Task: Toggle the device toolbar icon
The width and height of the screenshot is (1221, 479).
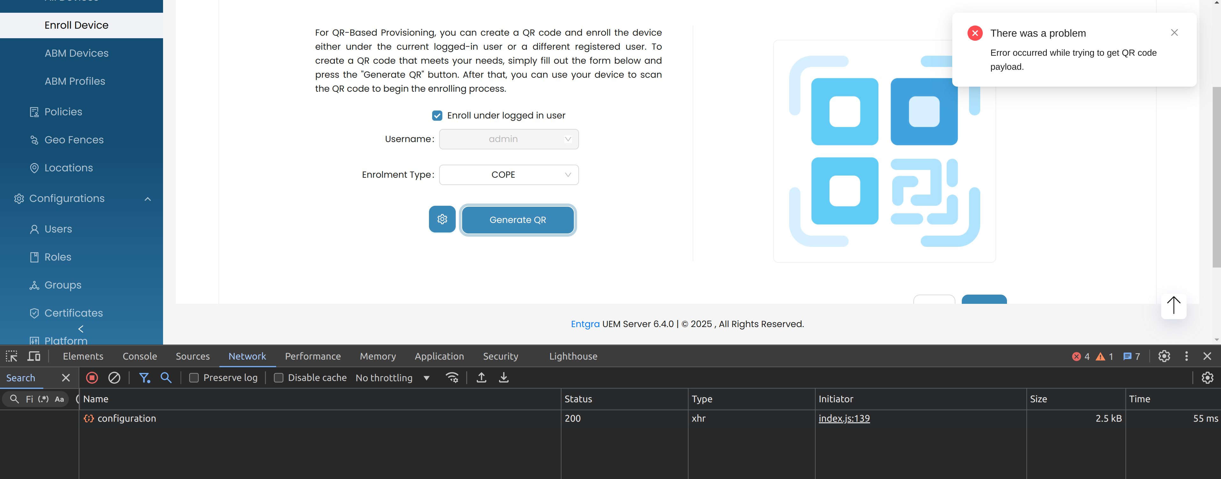Action: (34, 356)
